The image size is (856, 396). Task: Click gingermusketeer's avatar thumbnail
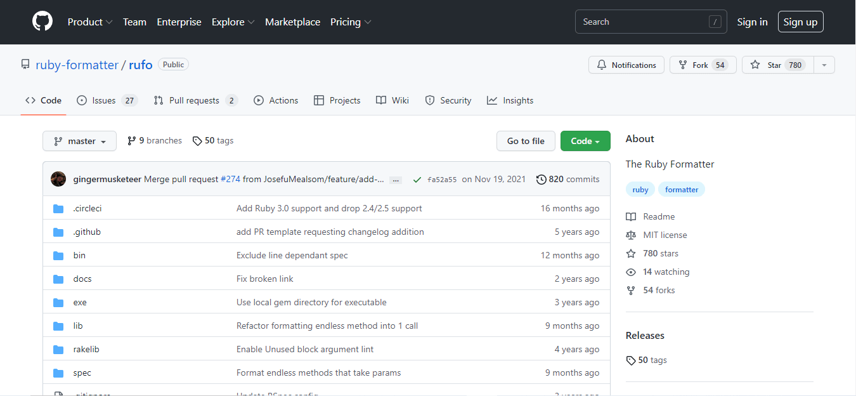[58, 179]
